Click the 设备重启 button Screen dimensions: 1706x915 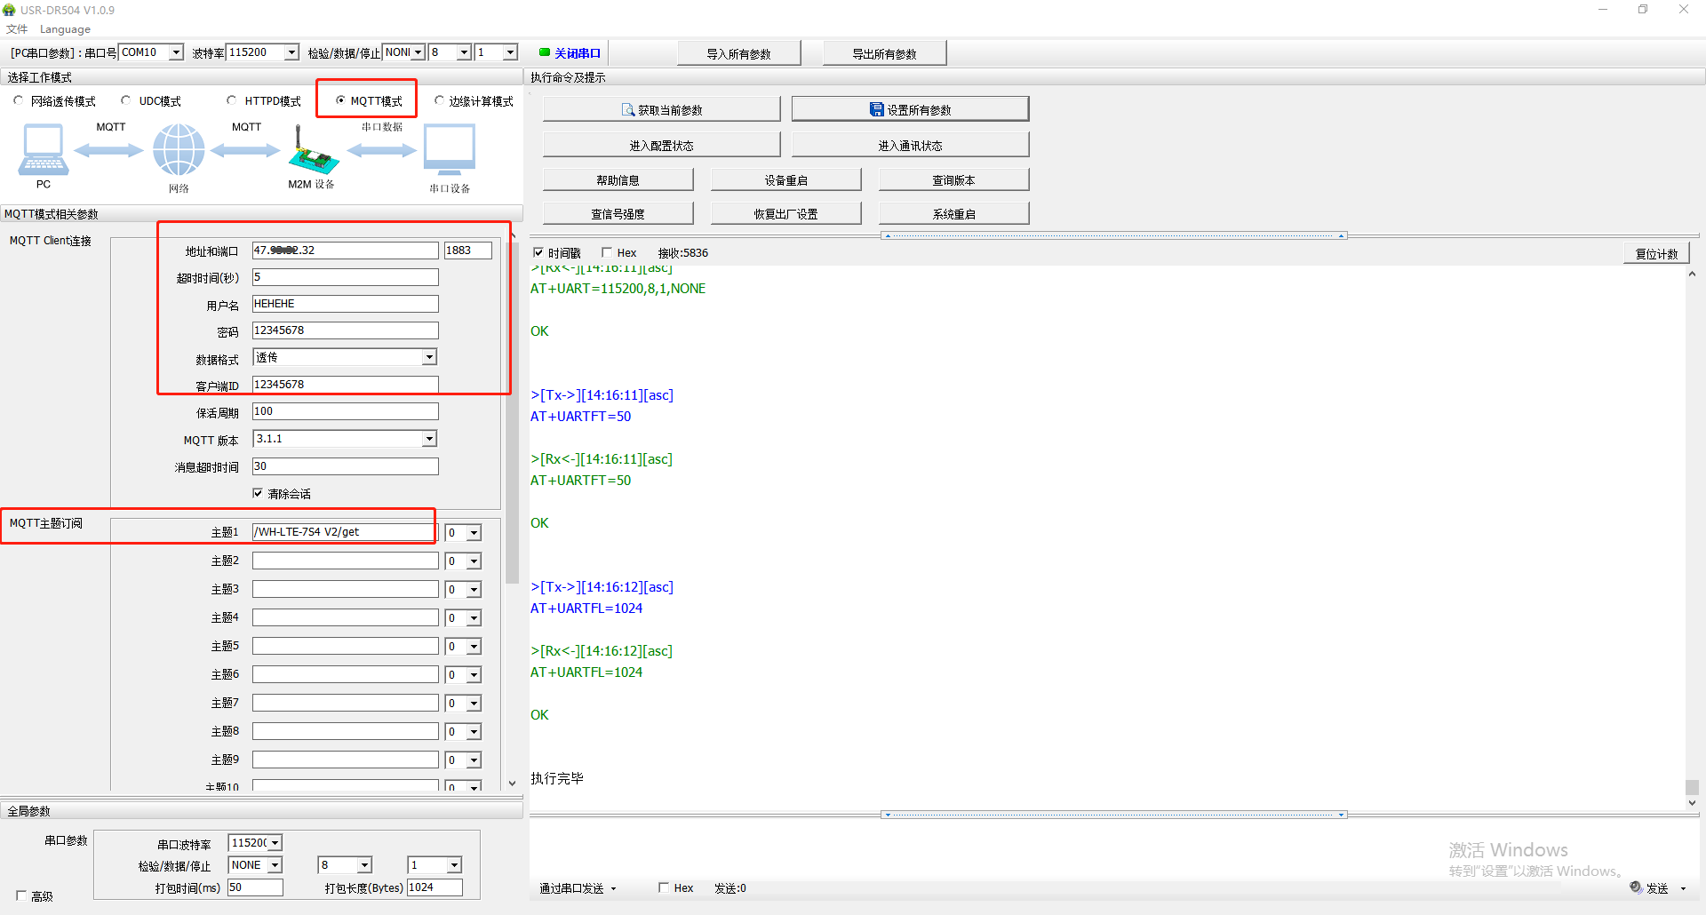pos(785,180)
